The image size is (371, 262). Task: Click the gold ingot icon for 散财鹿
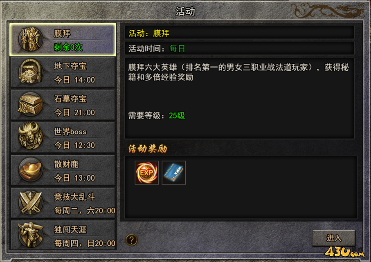coord(31,170)
